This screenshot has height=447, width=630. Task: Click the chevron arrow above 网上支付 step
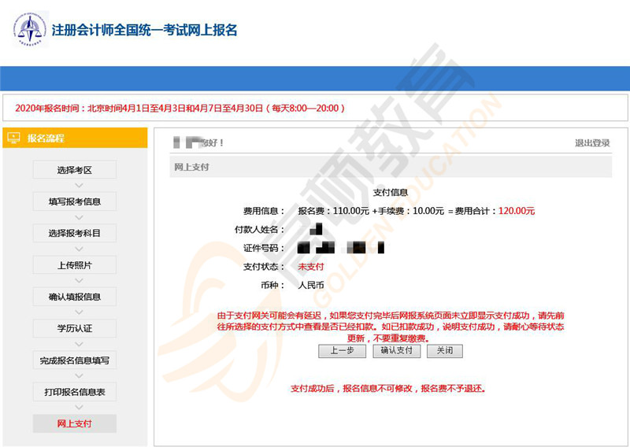tap(75, 408)
